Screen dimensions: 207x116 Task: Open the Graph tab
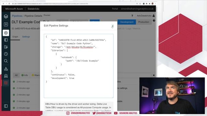(15, 37)
